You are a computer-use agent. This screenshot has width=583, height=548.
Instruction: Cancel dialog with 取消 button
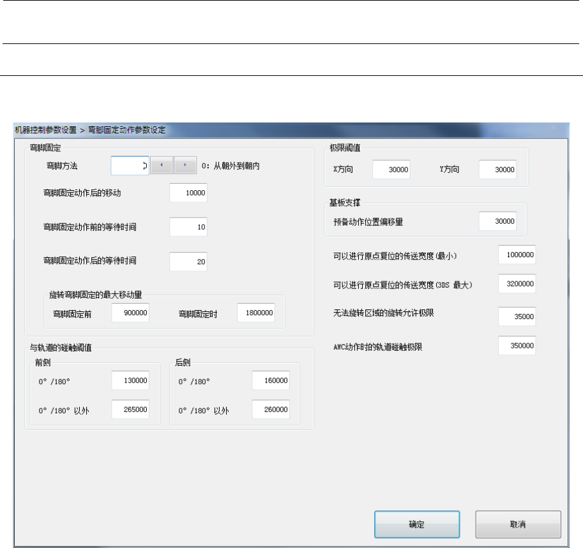(x=518, y=524)
